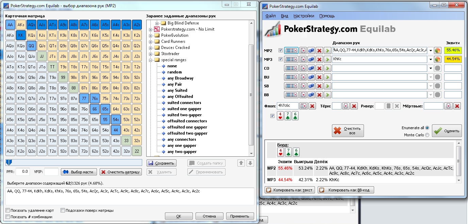468x224 pixels.
Task: Randomize the SB hand with dice icon
Action: 311,86
